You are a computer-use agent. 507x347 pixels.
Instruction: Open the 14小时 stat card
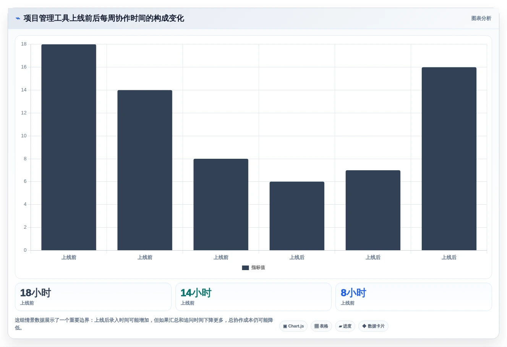[x=253, y=297]
